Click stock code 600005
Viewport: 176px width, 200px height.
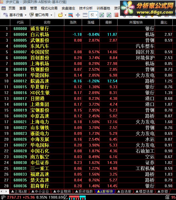tap(20, 40)
